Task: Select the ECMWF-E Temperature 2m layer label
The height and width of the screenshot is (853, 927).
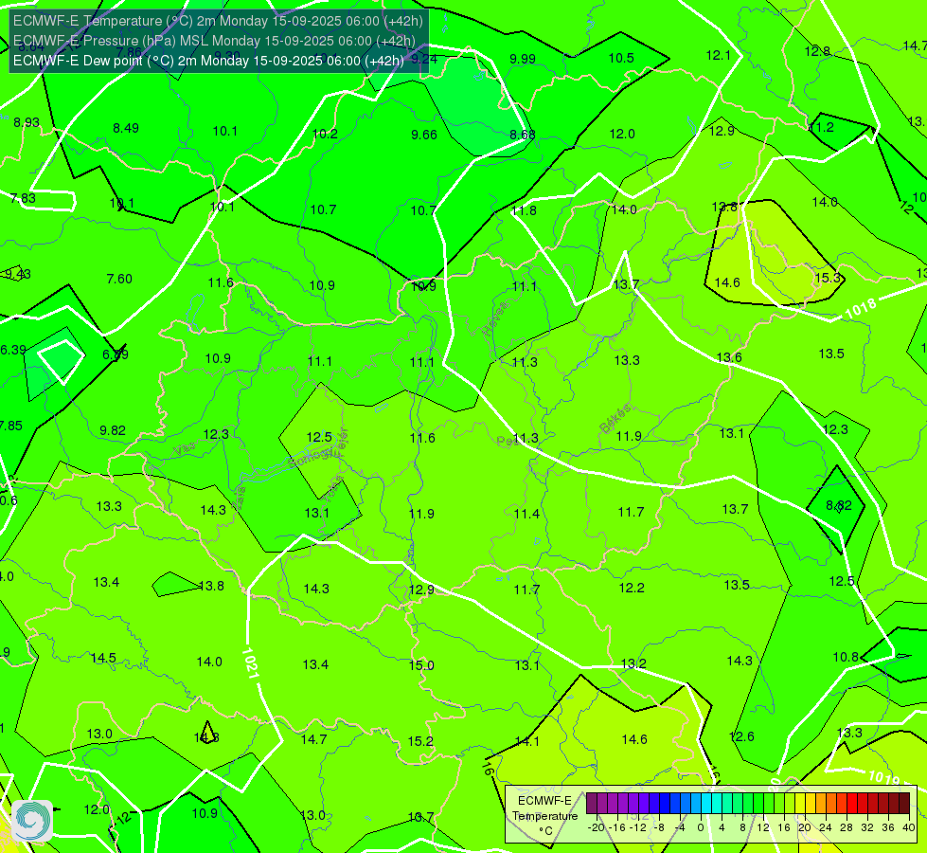Action: pos(218,21)
